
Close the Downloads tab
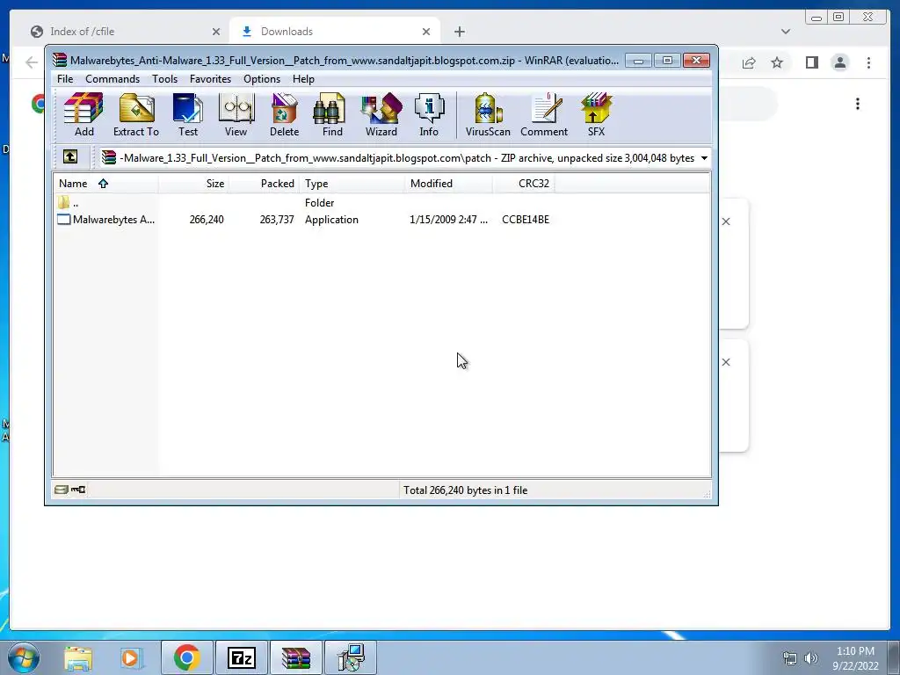click(x=426, y=32)
